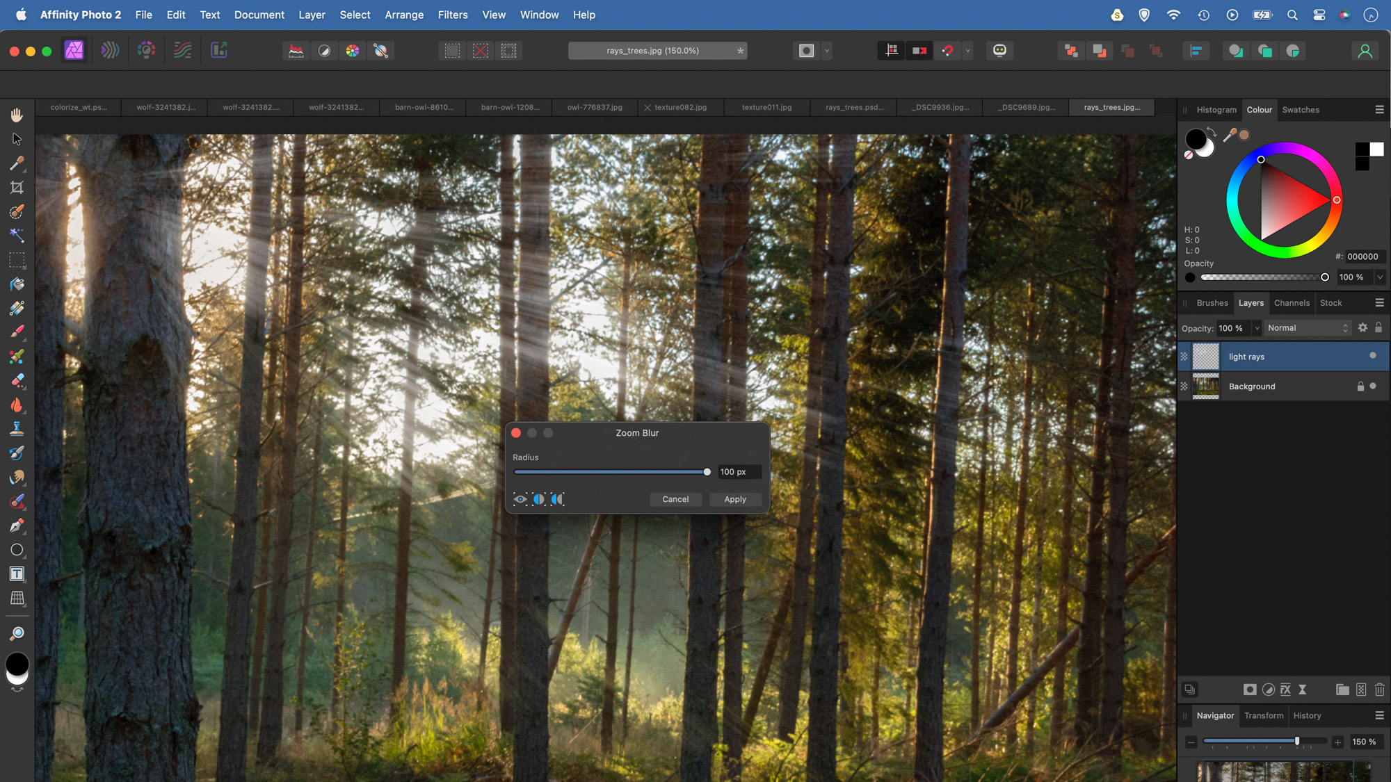Select the Crop tool
The height and width of the screenshot is (782, 1391).
[x=17, y=188]
